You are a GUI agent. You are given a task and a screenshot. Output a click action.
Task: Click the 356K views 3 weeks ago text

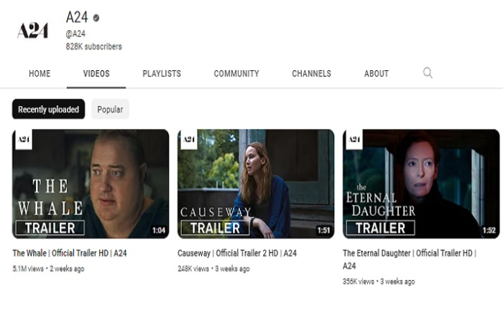(379, 282)
